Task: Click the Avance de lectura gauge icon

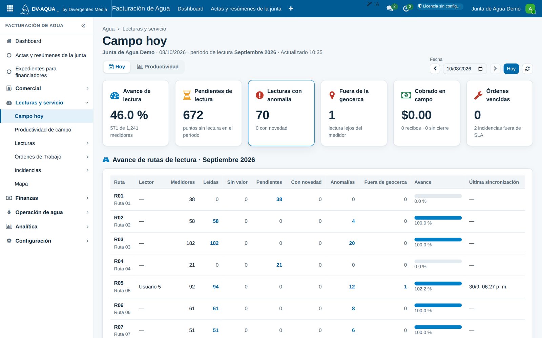Action: coord(115,95)
